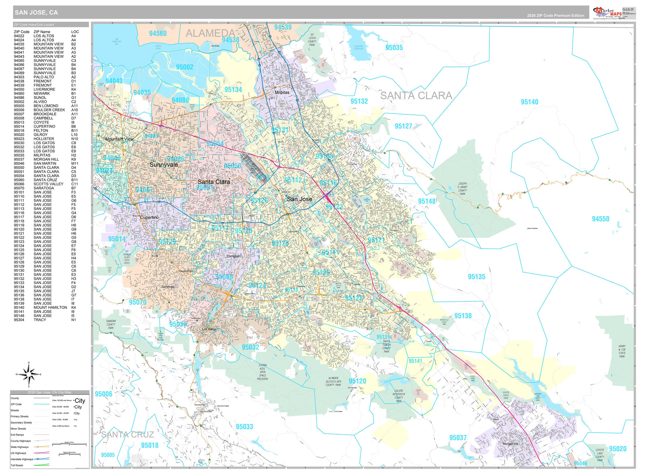645x475 pixels.
Task: Select ZIP label 95018 on the map
Action: (x=150, y=445)
